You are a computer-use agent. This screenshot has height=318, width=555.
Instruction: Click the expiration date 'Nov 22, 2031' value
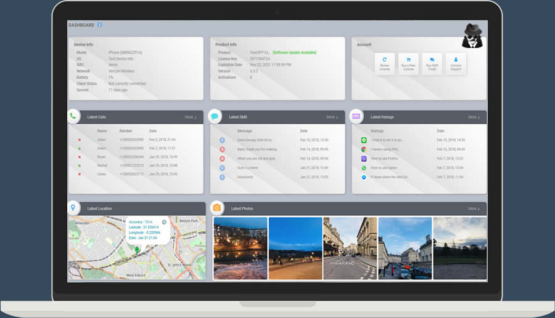[x=271, y=65]
